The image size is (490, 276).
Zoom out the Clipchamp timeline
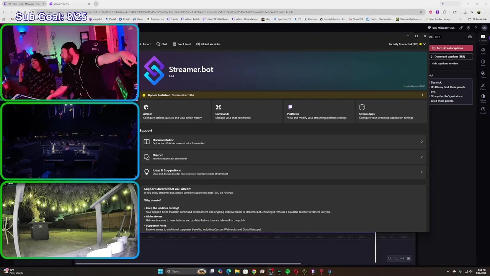(390, 258)
